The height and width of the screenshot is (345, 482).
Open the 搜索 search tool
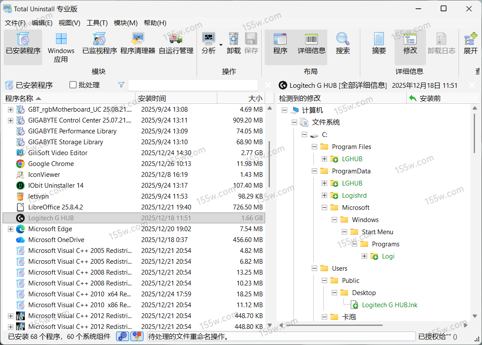[342, 44]
